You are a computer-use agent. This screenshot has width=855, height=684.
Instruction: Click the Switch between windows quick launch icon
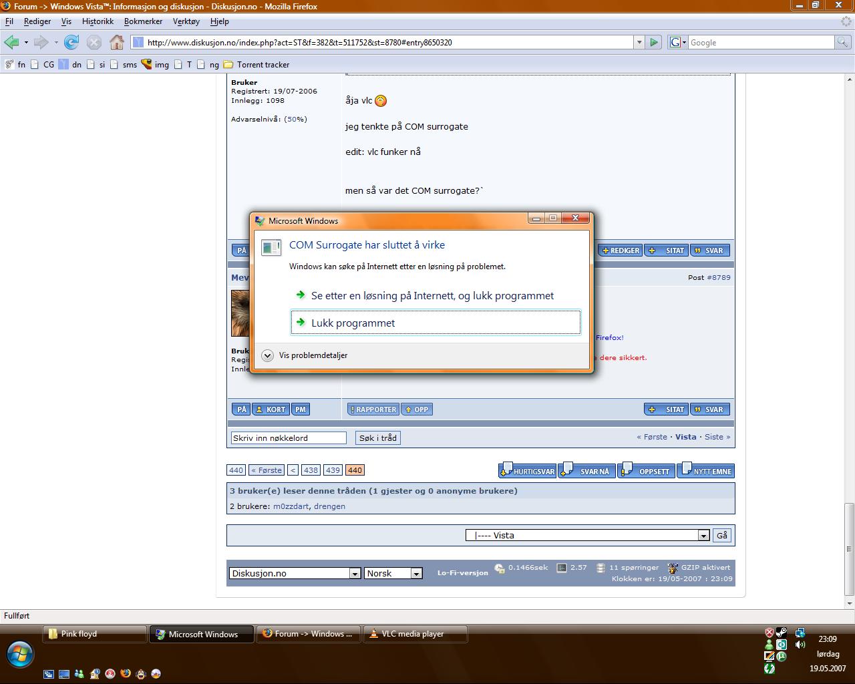[49, 674]
